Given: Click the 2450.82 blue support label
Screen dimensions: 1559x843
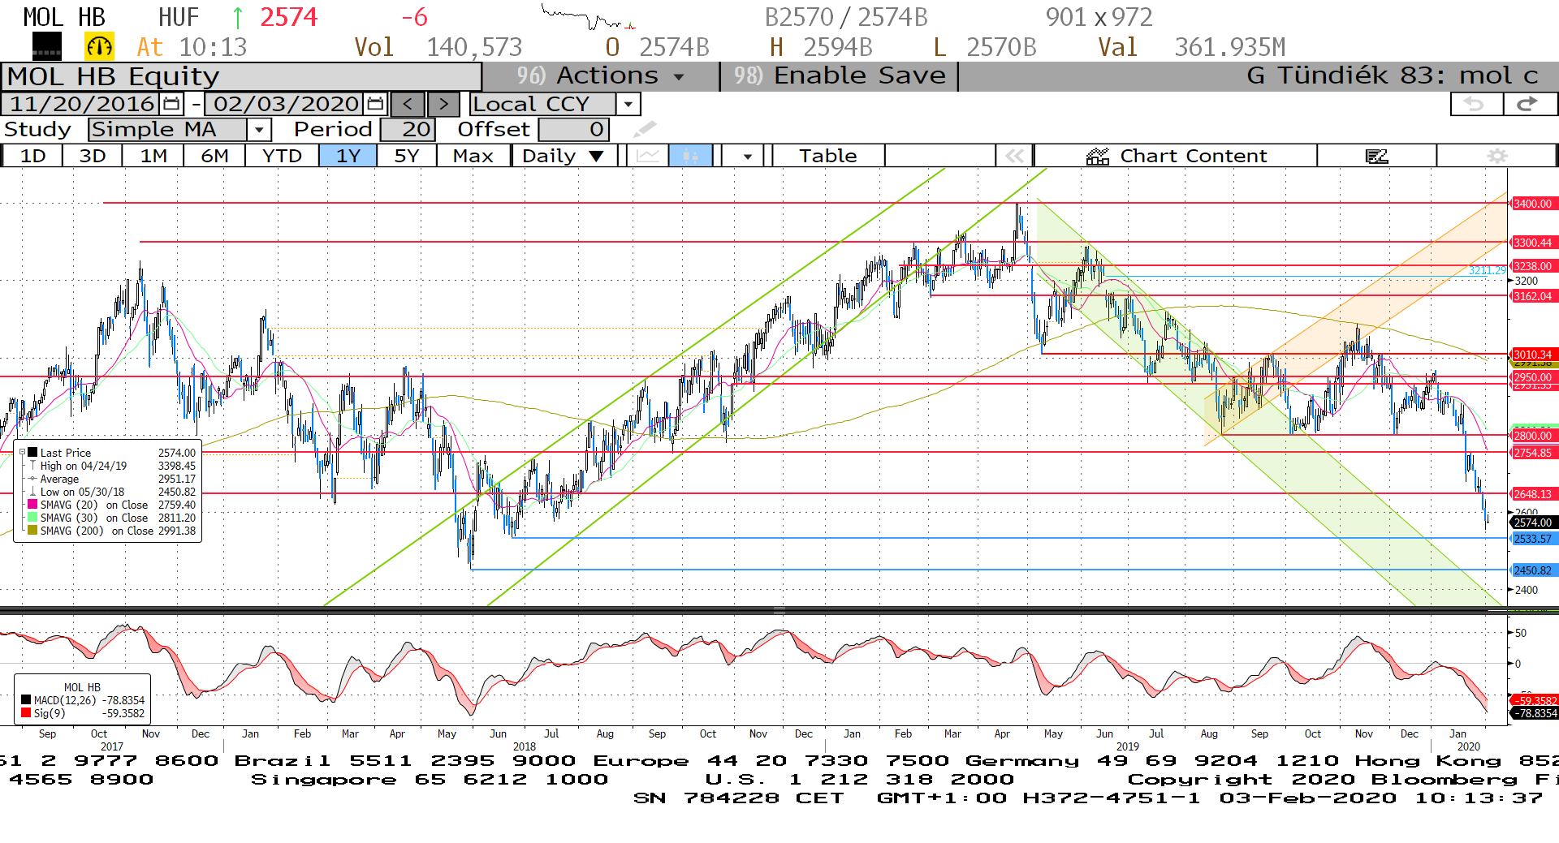Looking at the screenshot, I should (1533, 570).
